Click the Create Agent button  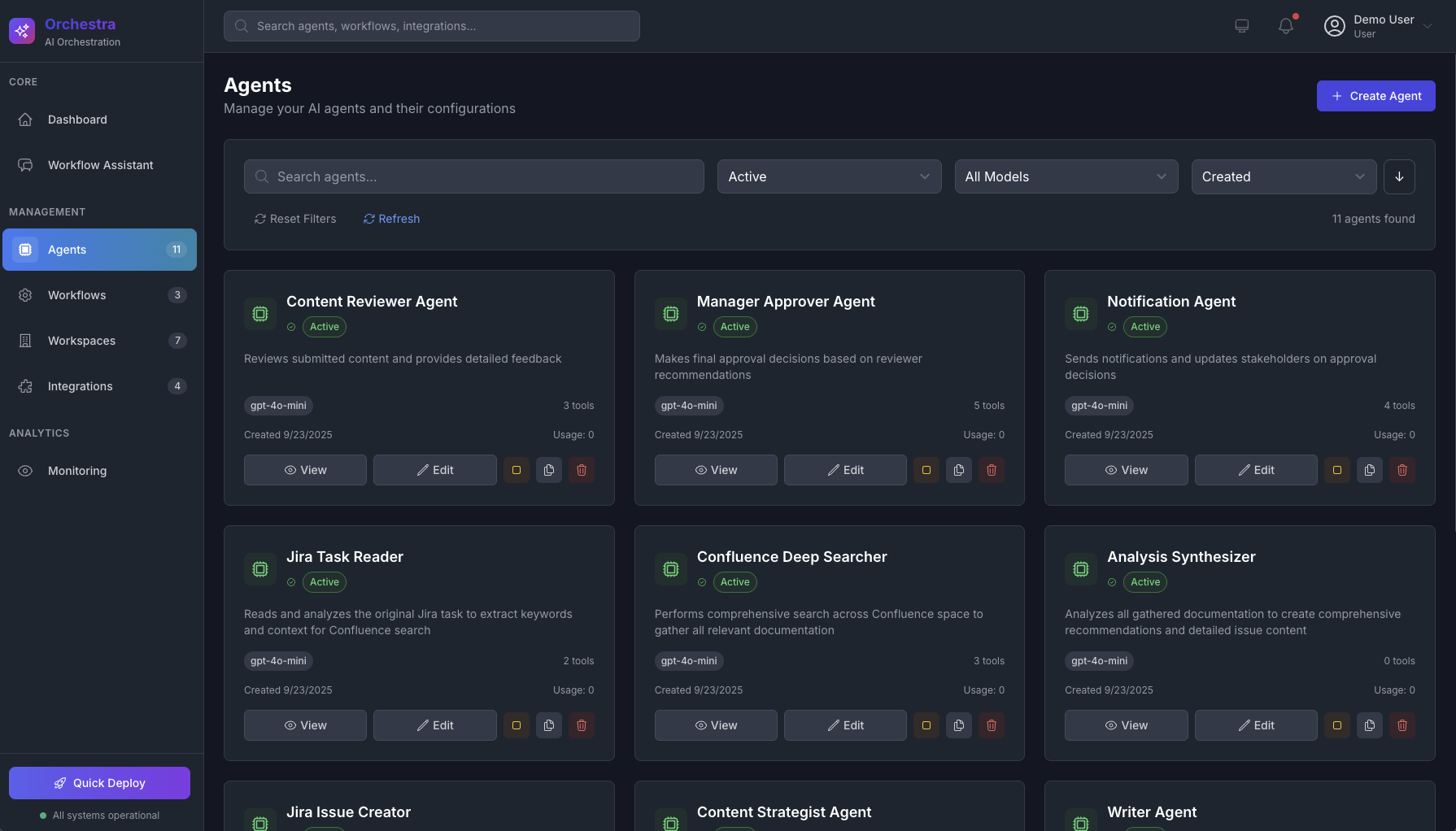tap(1375, 96)
